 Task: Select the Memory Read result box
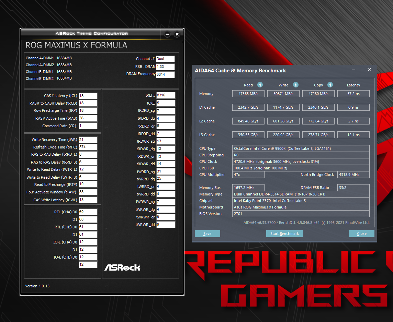coord(248,94)
